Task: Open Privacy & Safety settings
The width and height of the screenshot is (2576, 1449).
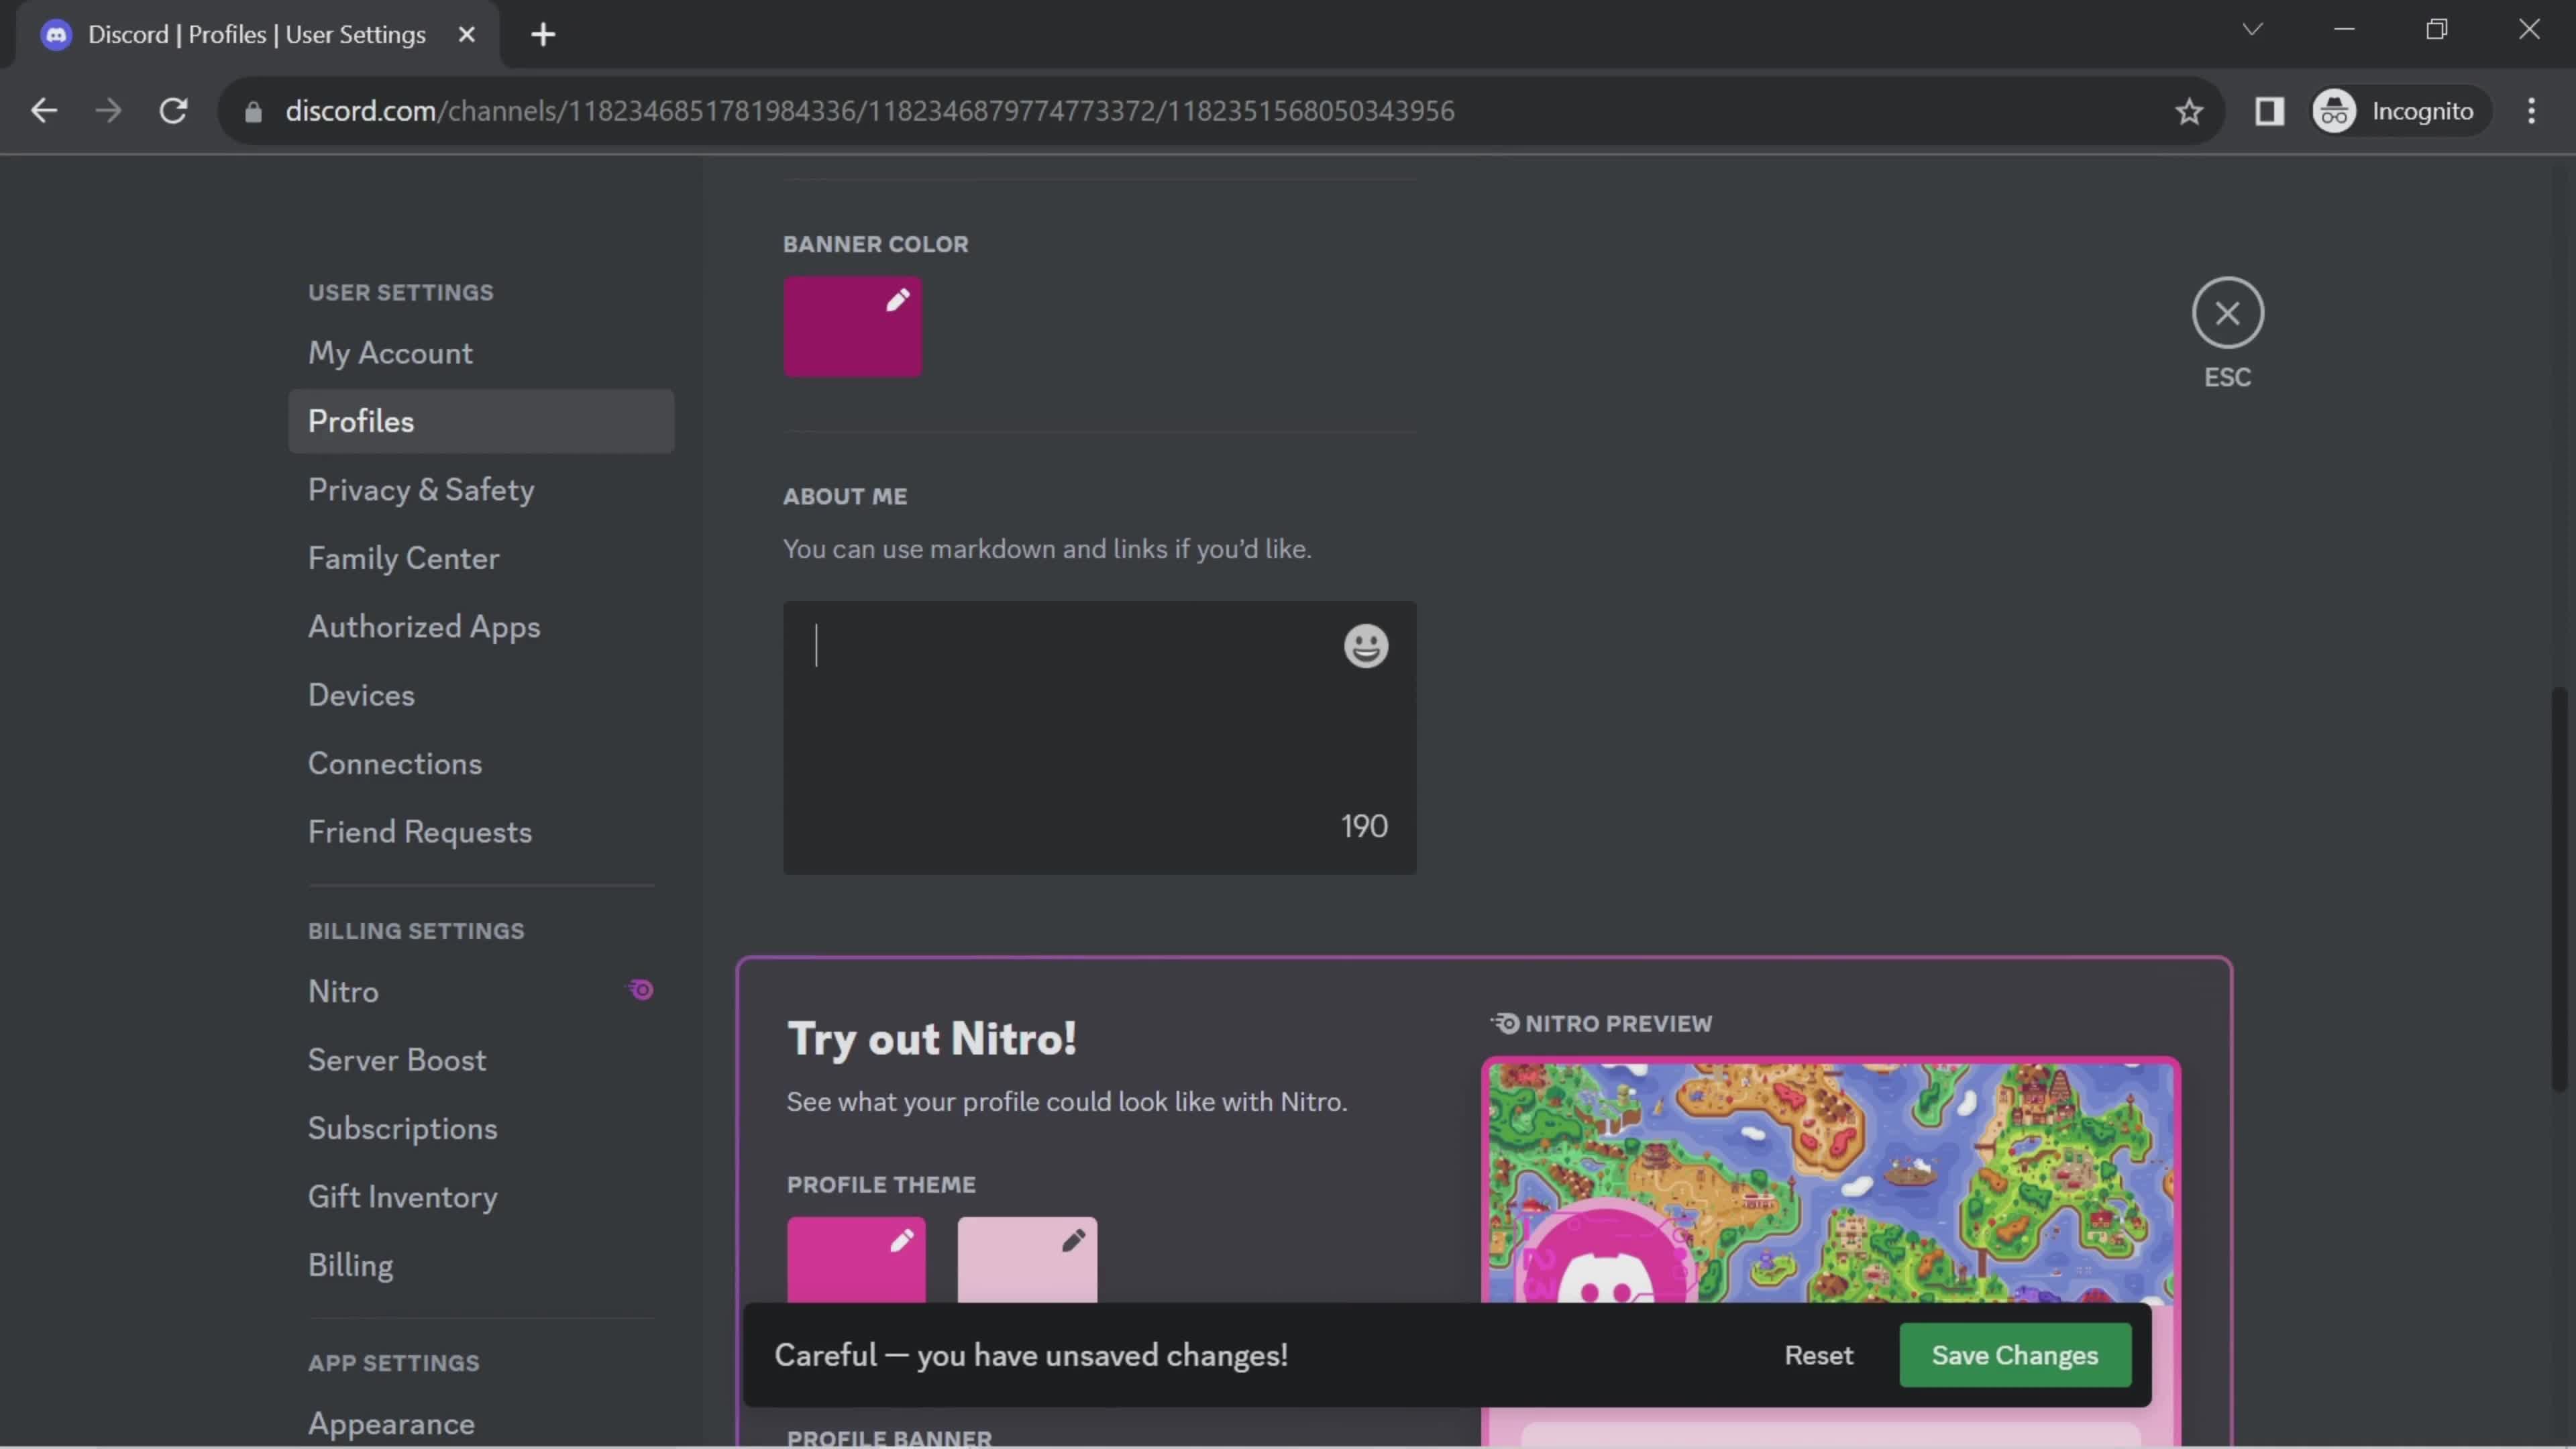Action: [421, 490]
